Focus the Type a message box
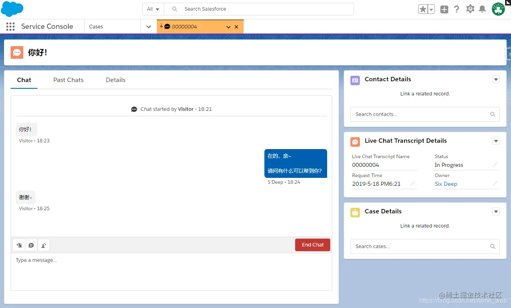This screenshot has height=308, width=511. tap(171, 272)
